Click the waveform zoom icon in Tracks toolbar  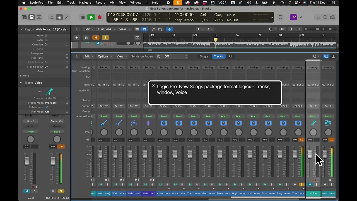click(x=282, y=29)
